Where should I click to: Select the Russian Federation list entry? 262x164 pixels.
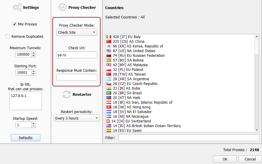pyautogui.click(x=136, y=55)
